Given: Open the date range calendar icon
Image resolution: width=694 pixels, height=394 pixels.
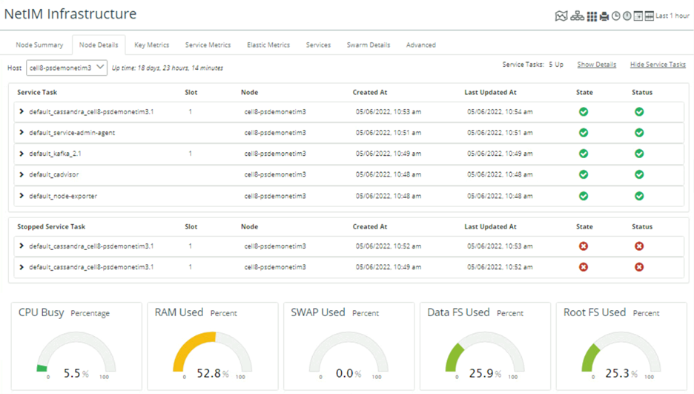Looking at the screenshot, I should (649, 16).
